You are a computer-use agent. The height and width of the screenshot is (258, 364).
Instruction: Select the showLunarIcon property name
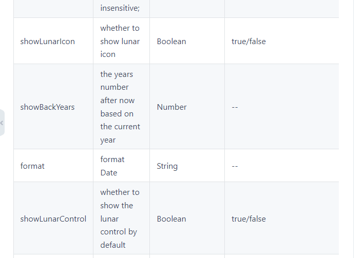pos(47,41)
